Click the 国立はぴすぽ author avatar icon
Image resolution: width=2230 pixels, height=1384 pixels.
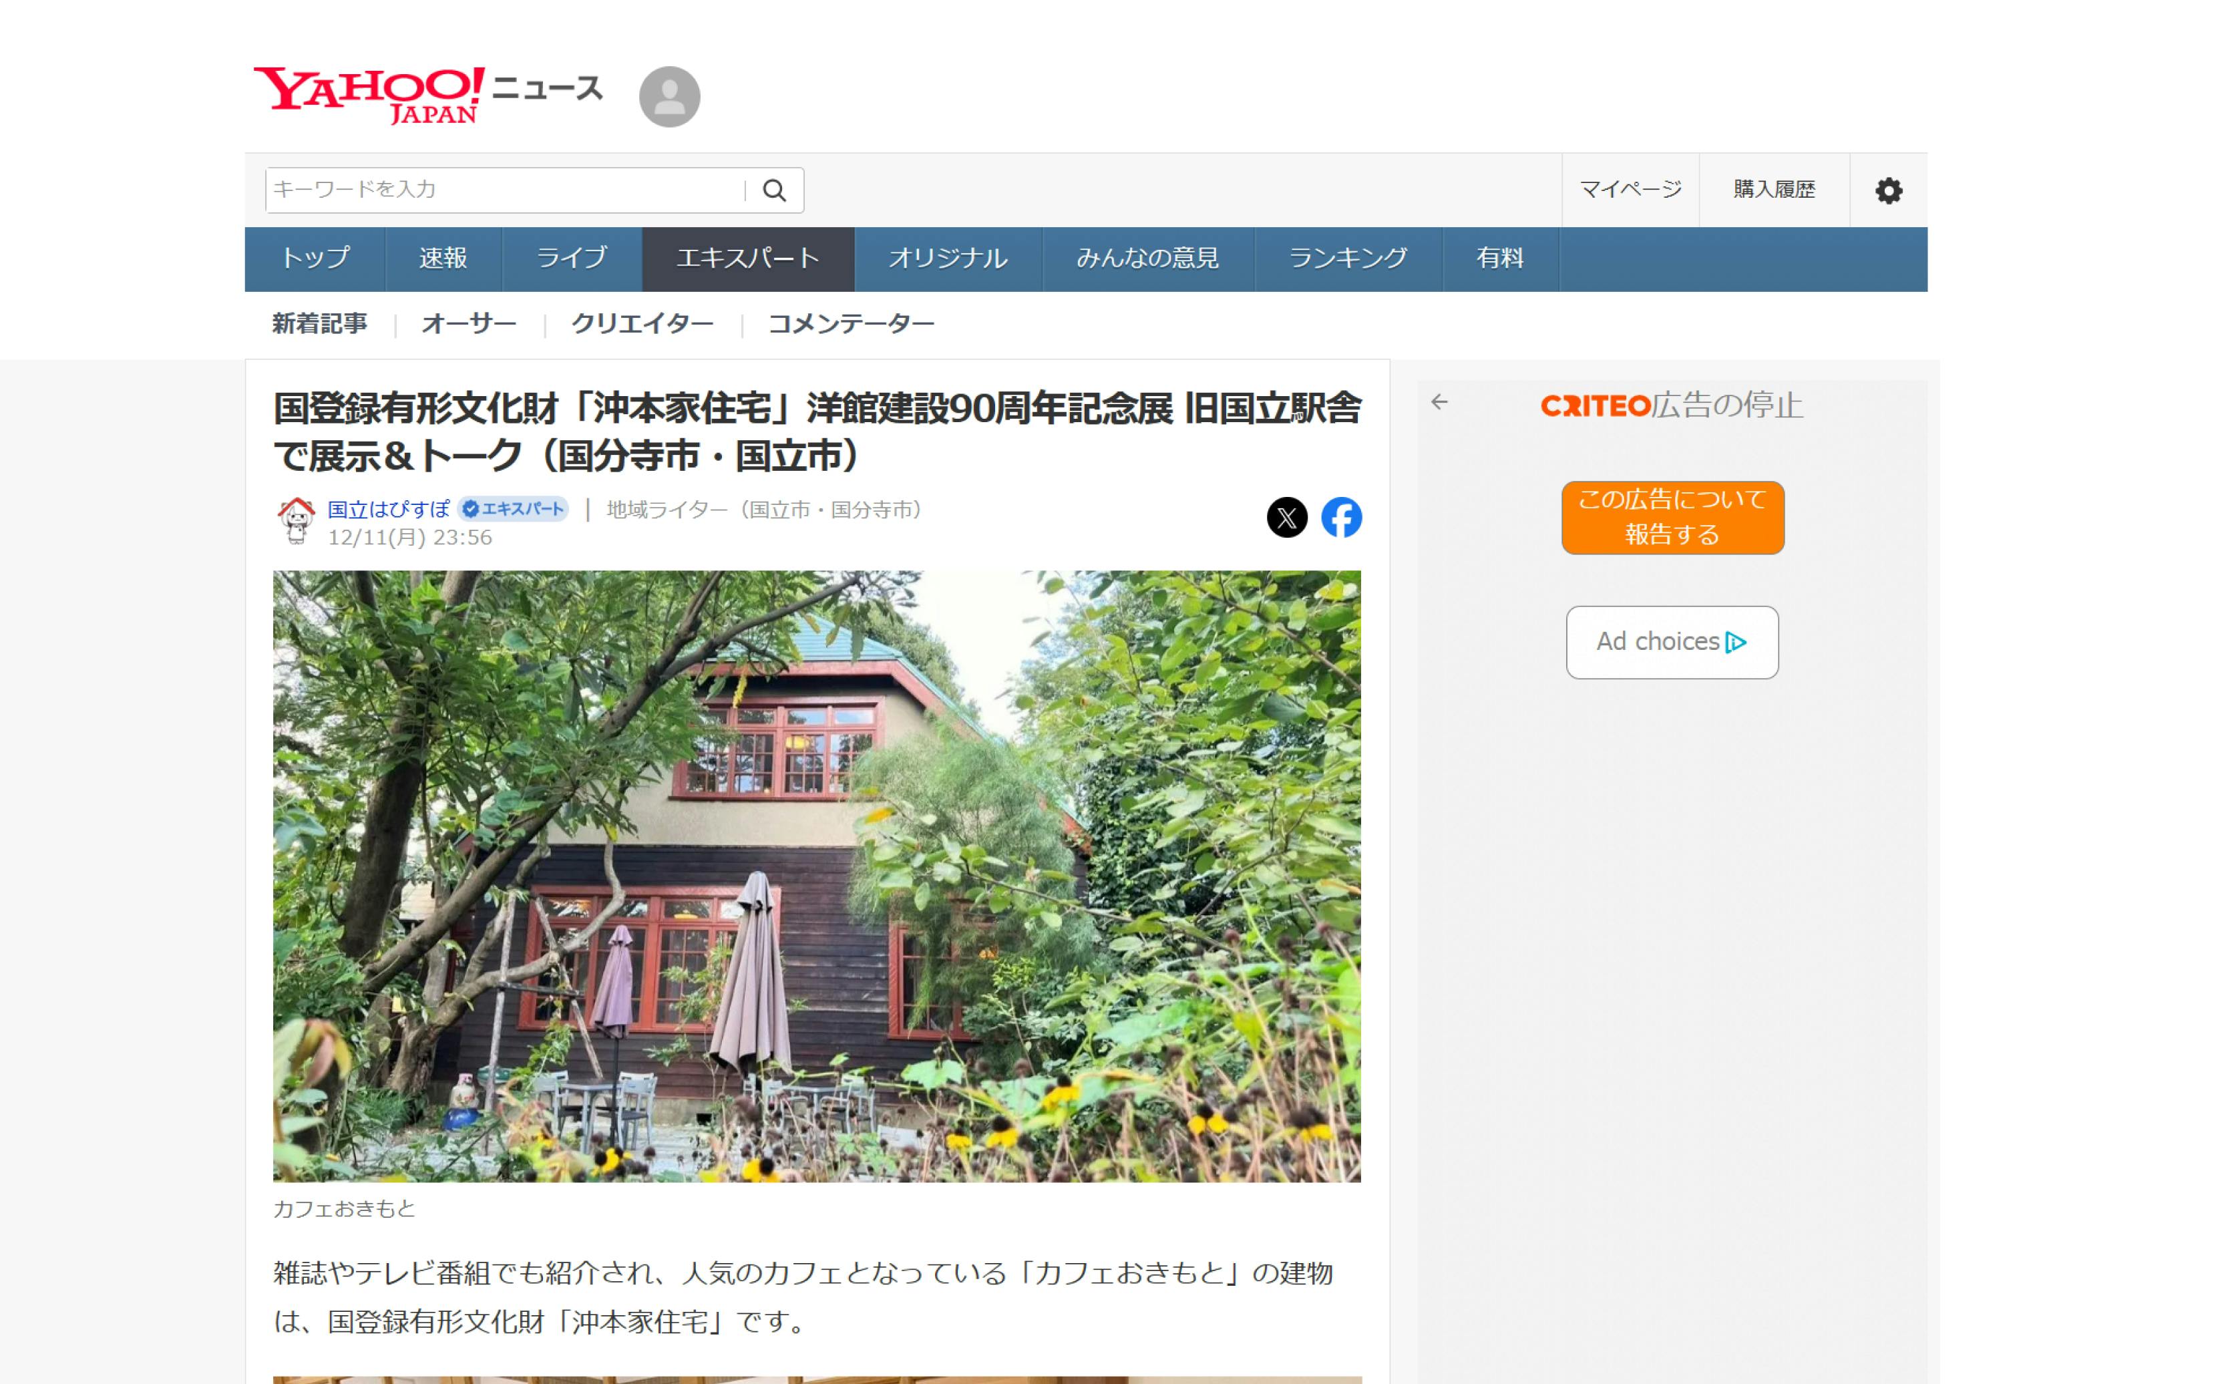click(x=296, y=520)
